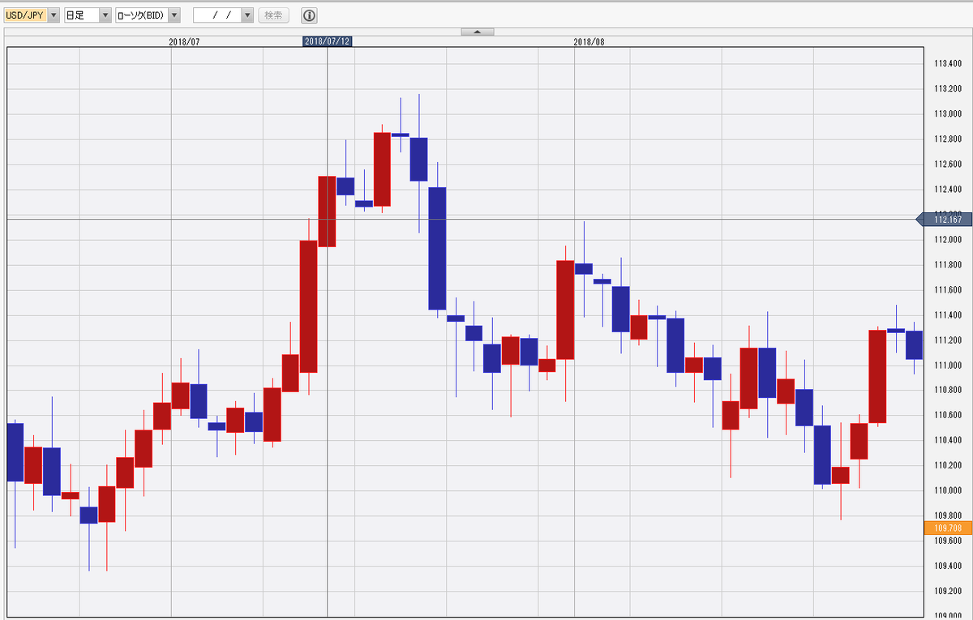Open the date picker dropdown arrow

[x=247, y=15]
